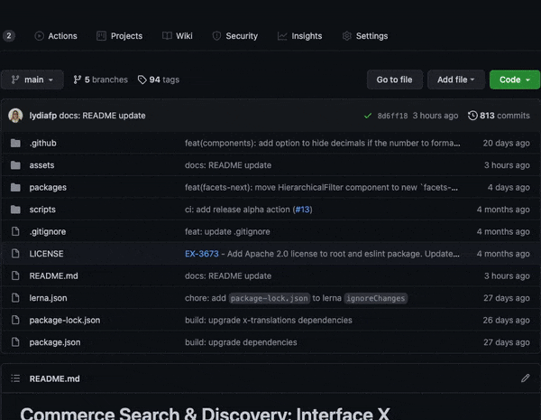Open the LICENSE file
541x420 pixels.
point(46,254)
